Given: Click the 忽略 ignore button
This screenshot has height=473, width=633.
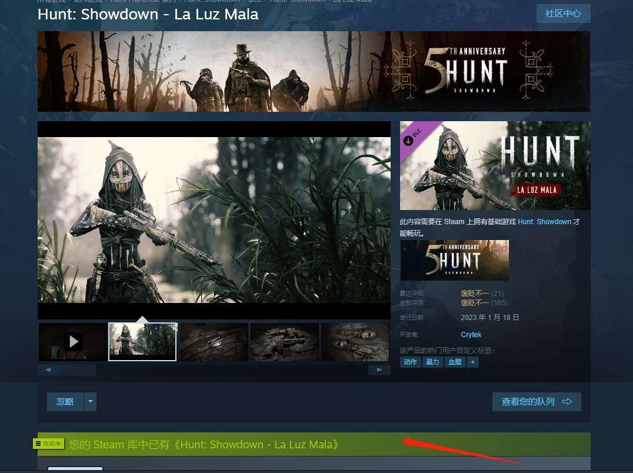Looking at the screenshot, I should point(65,402).
